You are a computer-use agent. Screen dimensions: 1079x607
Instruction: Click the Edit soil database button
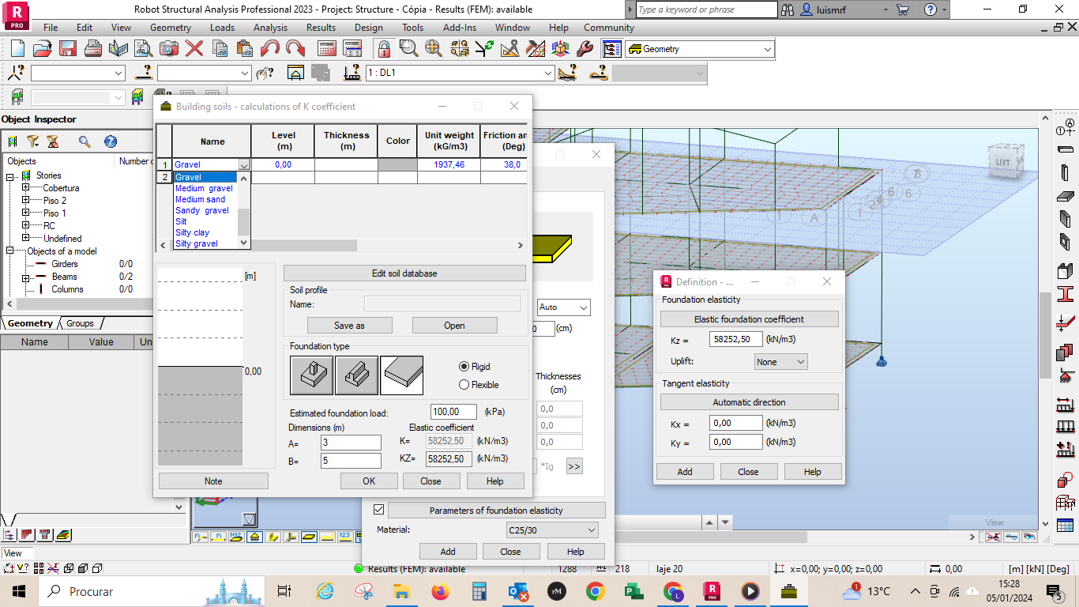pos(404,273)
